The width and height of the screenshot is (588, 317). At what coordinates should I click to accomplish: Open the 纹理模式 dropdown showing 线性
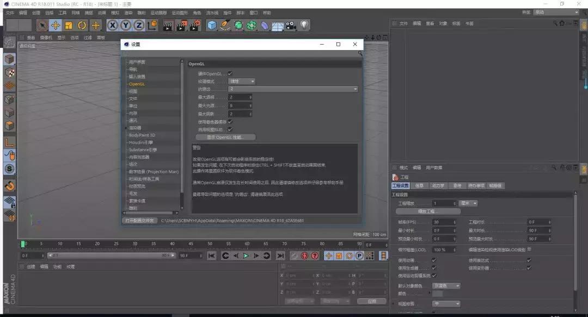click(242, 82)
